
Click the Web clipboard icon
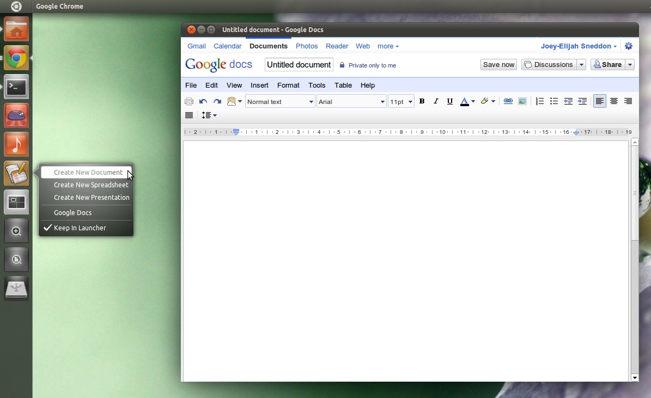click(231, 101)
